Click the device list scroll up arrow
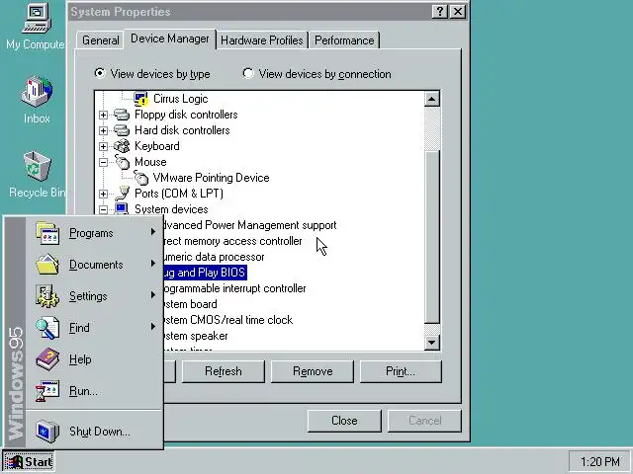633x474 pixels. pos(432,99)
